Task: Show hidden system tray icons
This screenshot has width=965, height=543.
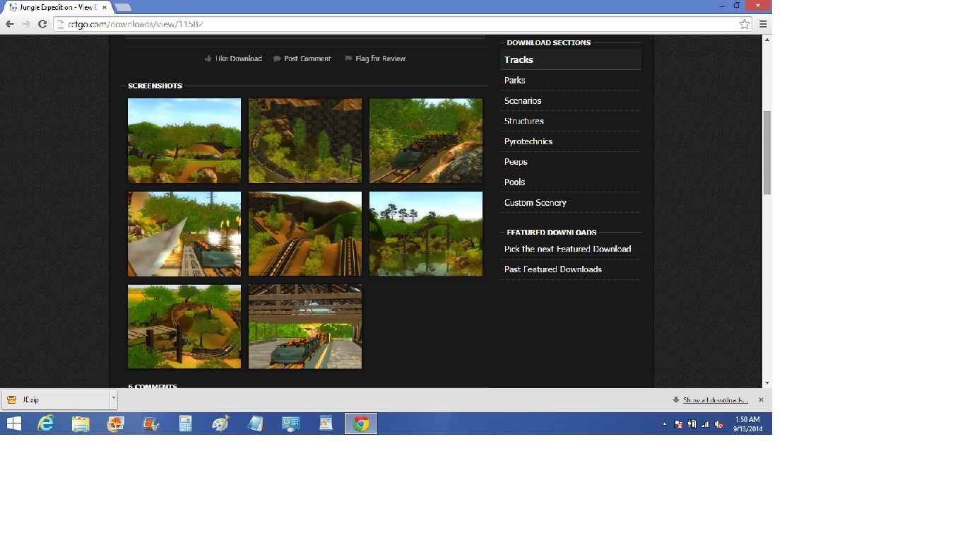Action: click(664, 424)
